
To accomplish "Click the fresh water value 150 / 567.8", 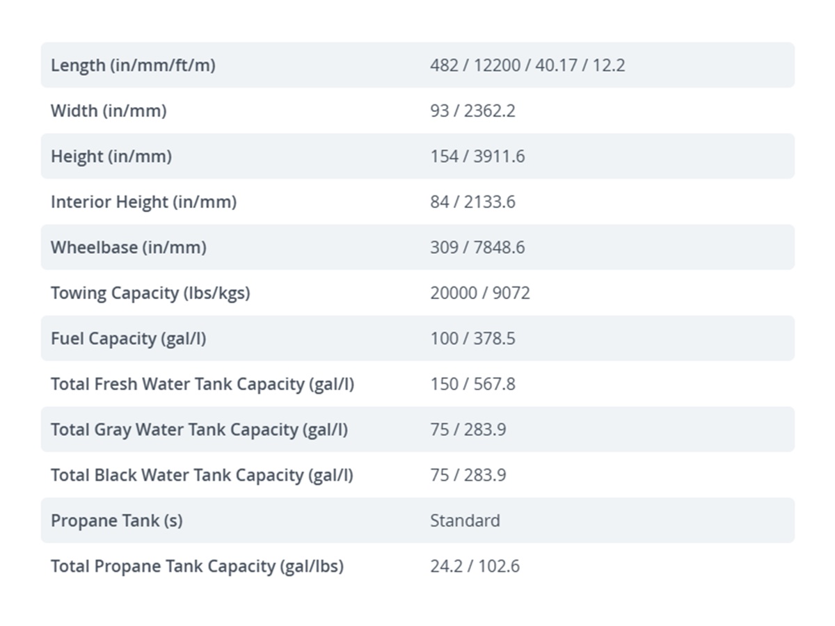I will click(x=472, y=384).
